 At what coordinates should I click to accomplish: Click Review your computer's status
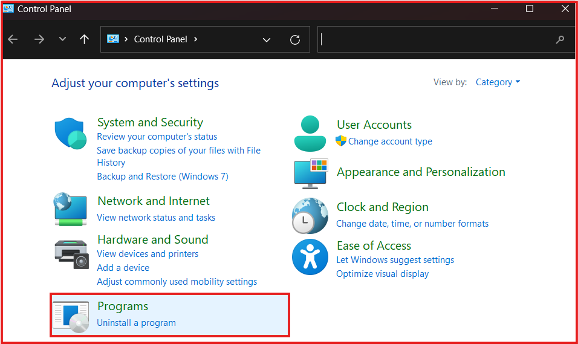[x=157, y=137]
